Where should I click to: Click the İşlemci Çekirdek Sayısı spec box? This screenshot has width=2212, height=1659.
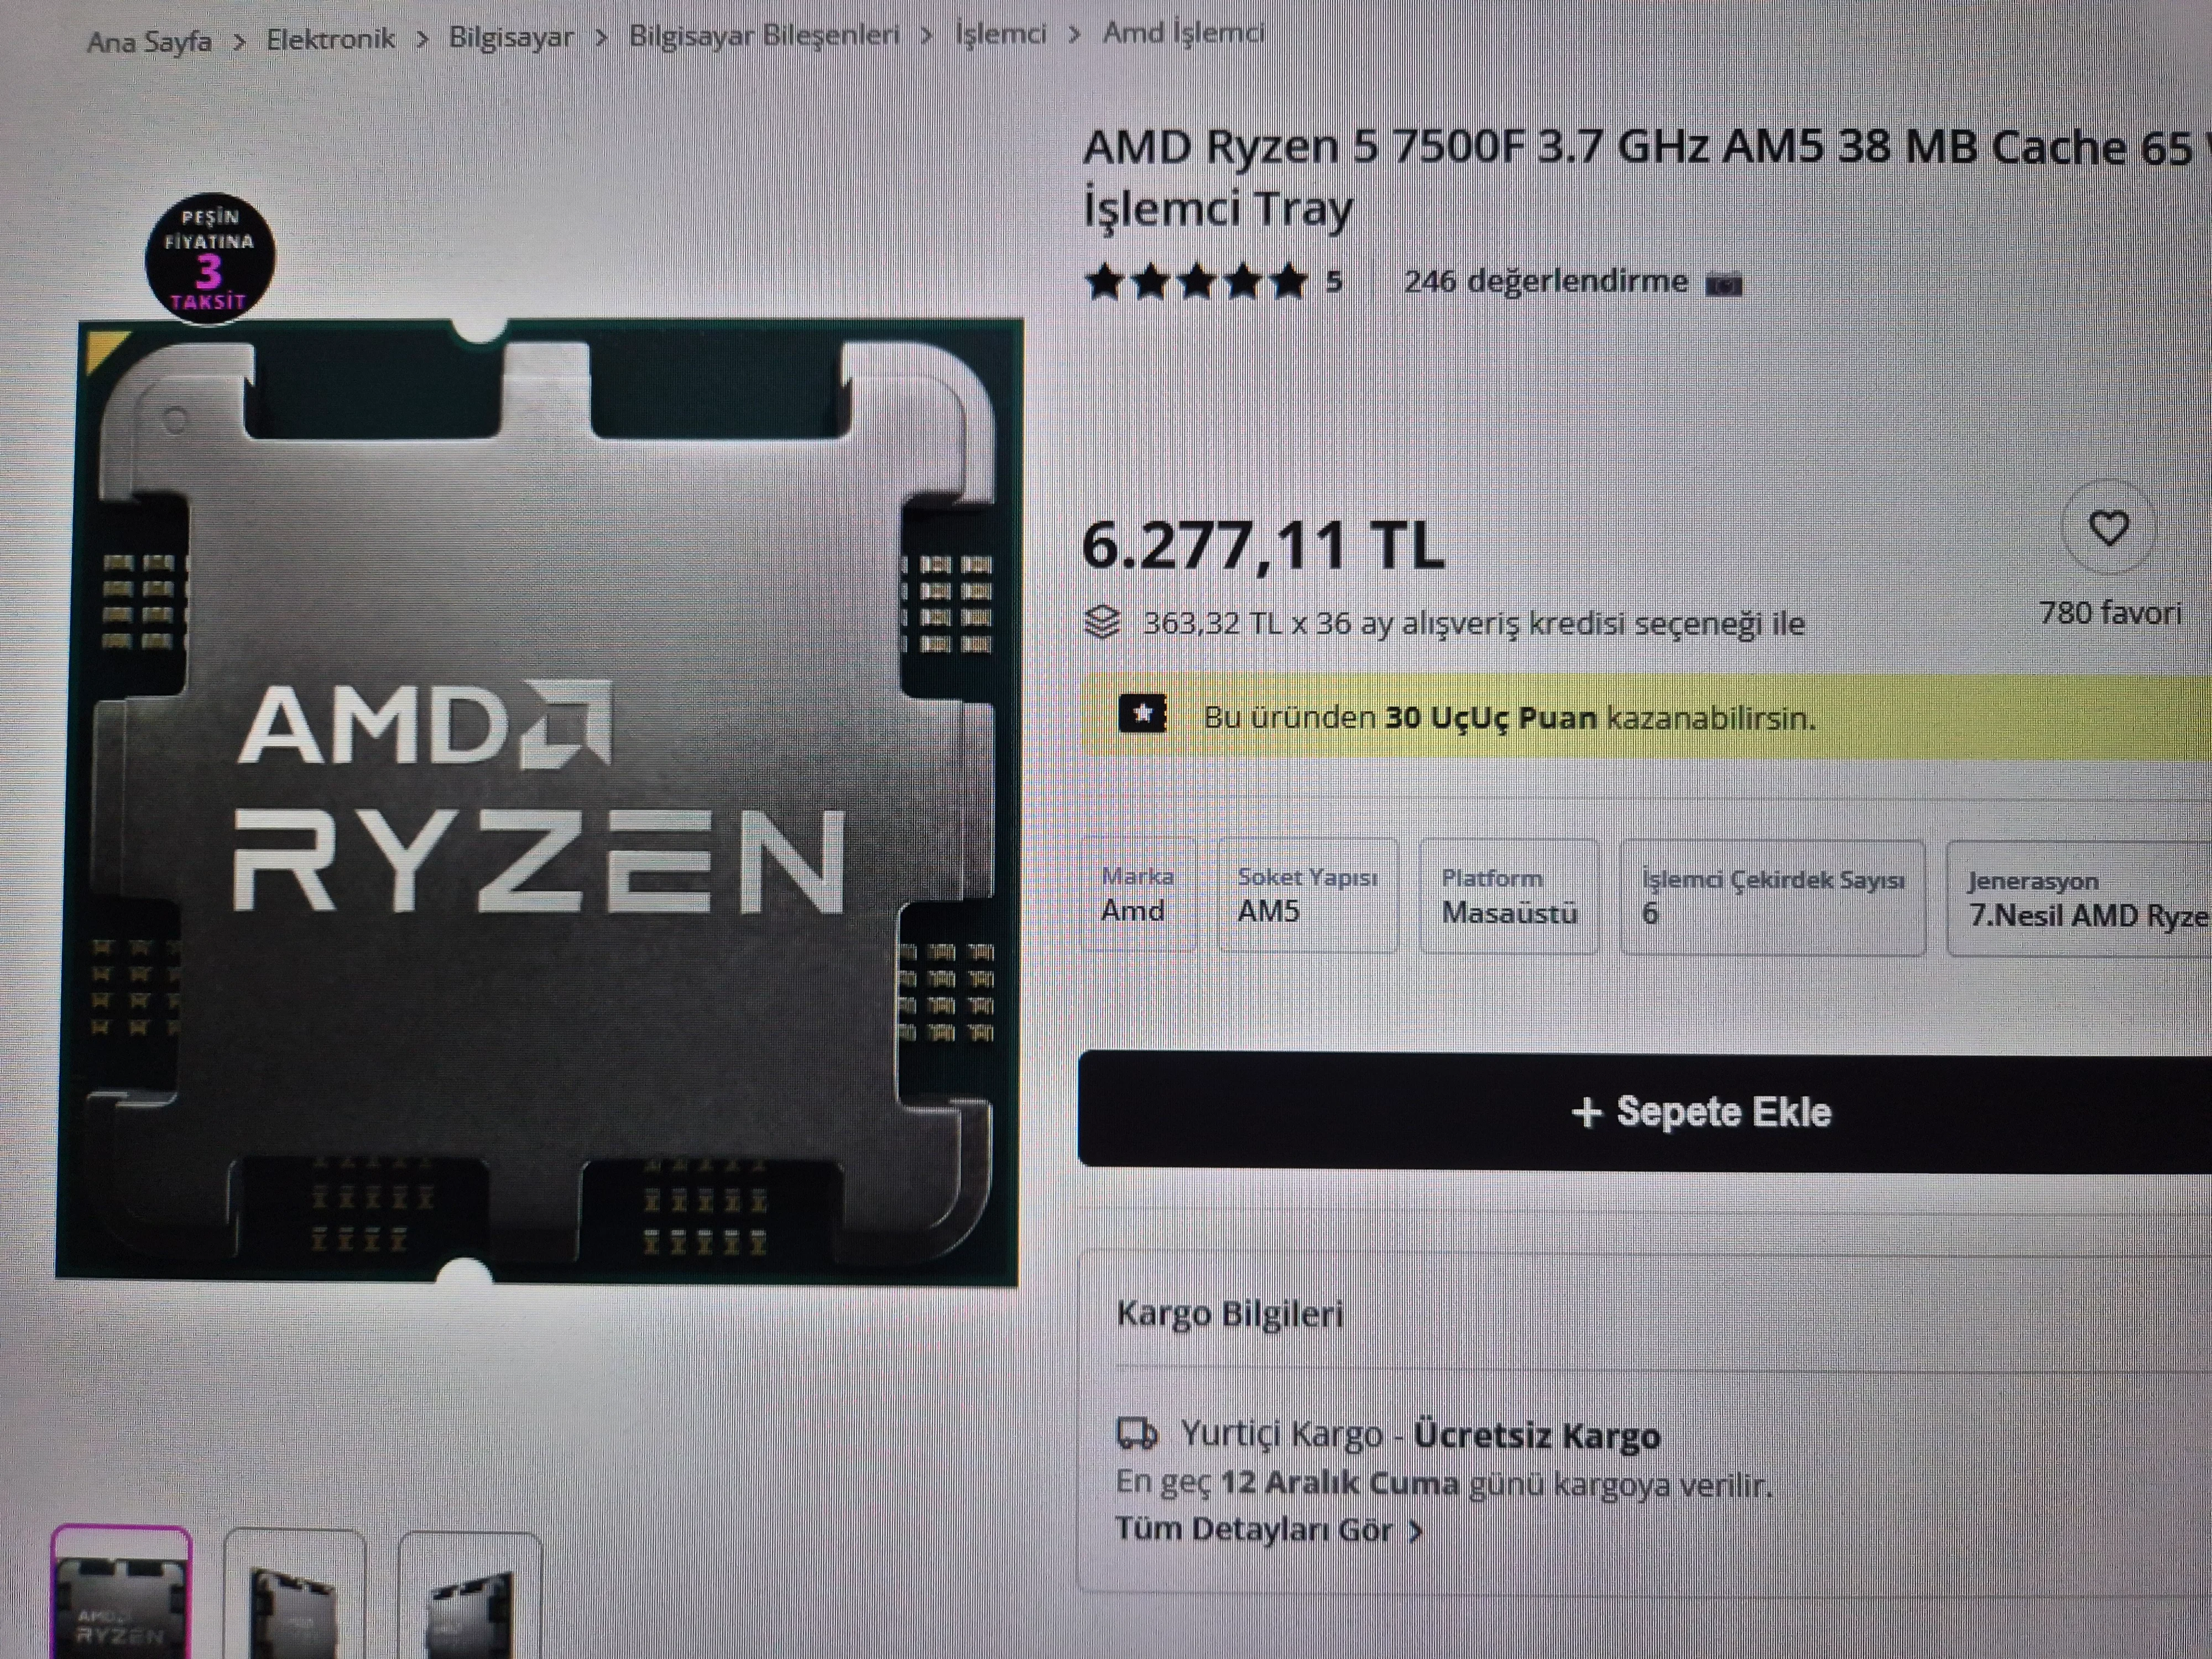[1772, 897]
